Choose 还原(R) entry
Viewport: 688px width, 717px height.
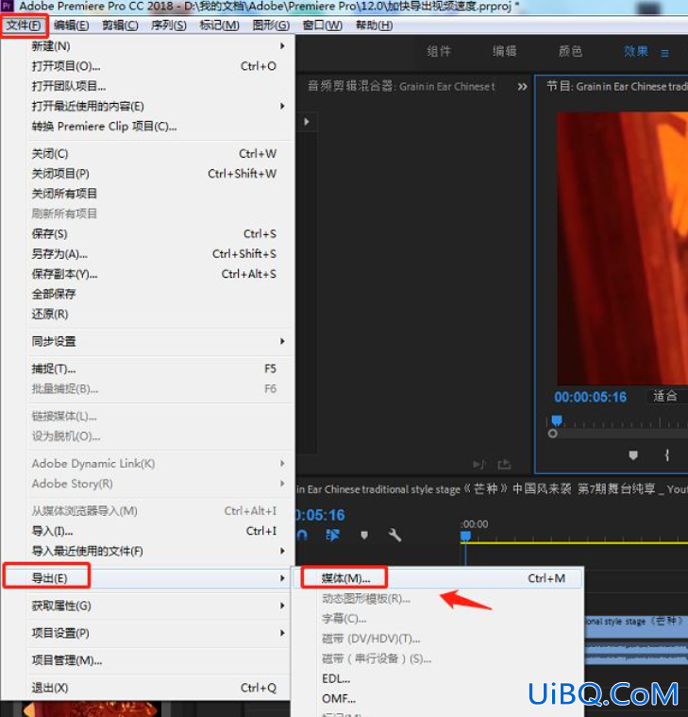159,315
